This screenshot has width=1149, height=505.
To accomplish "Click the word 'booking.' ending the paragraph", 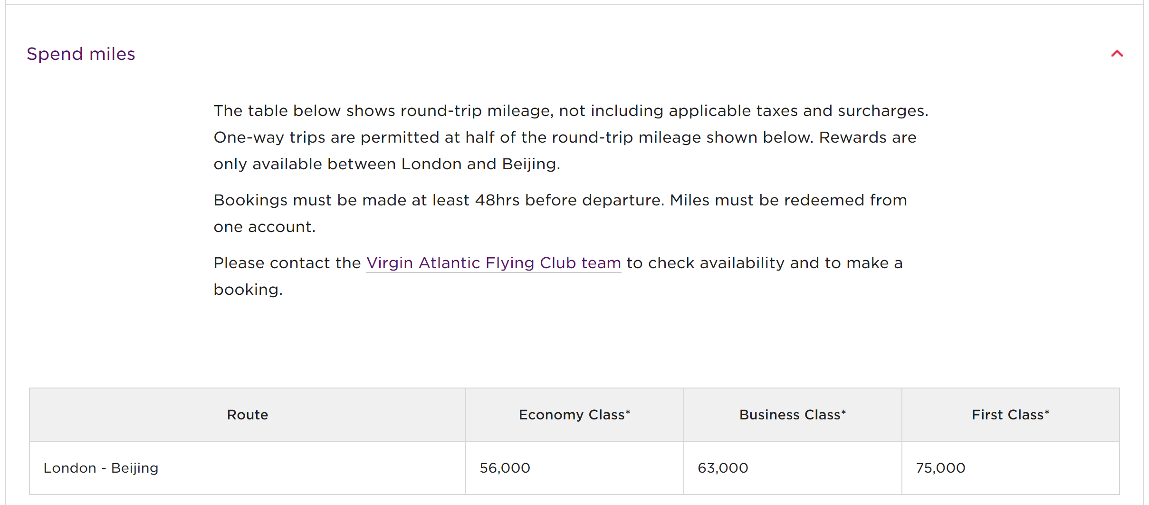I will (248, 290).
